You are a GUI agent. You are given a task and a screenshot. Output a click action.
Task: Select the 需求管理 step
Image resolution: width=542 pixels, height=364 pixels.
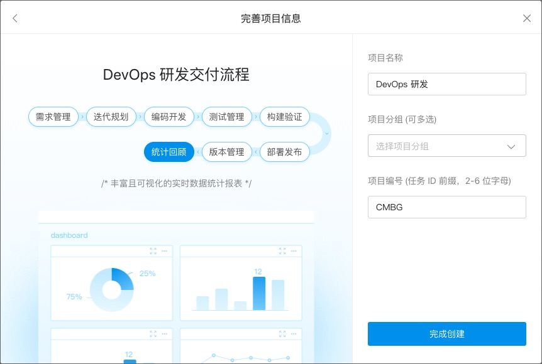pos(53,117)
